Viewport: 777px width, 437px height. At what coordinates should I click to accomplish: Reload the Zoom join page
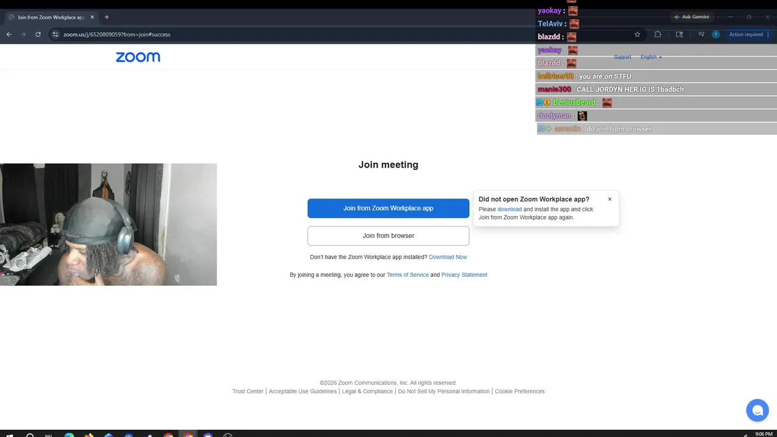coord(38,35)
